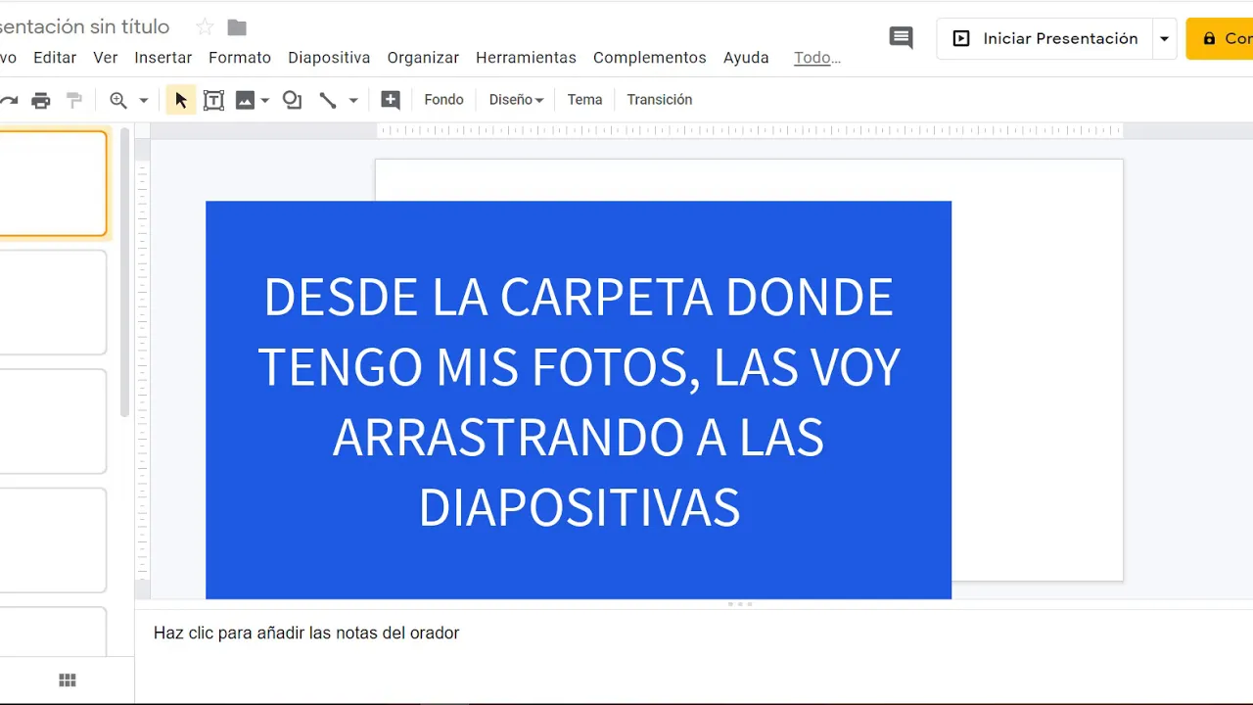Image resolution: width=1253 pixels, height=705 pixels.
Task: Select the paint format roller icon
Action: point(74,100)
